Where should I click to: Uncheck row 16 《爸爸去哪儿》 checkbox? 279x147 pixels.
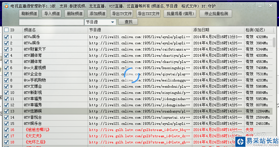point(6,130)
